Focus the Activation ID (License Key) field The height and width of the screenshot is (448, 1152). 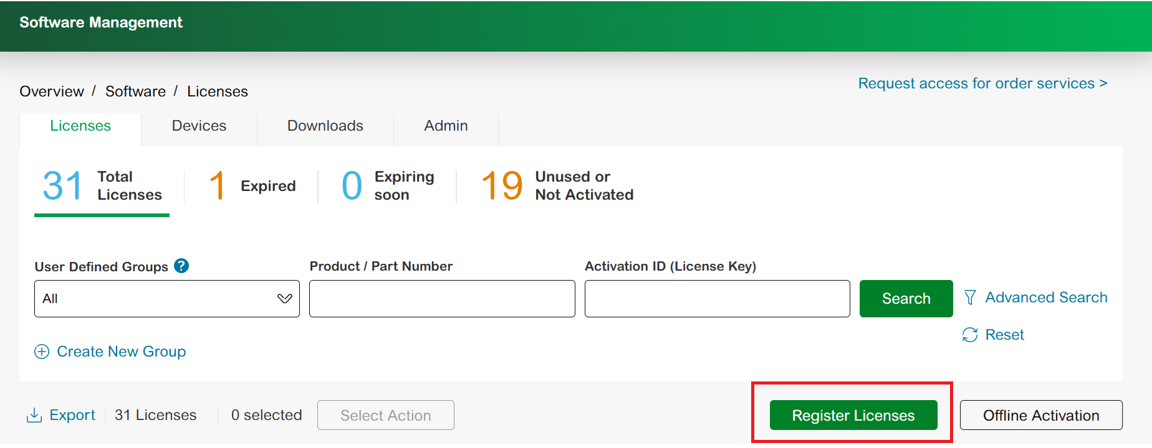[718, 299]
